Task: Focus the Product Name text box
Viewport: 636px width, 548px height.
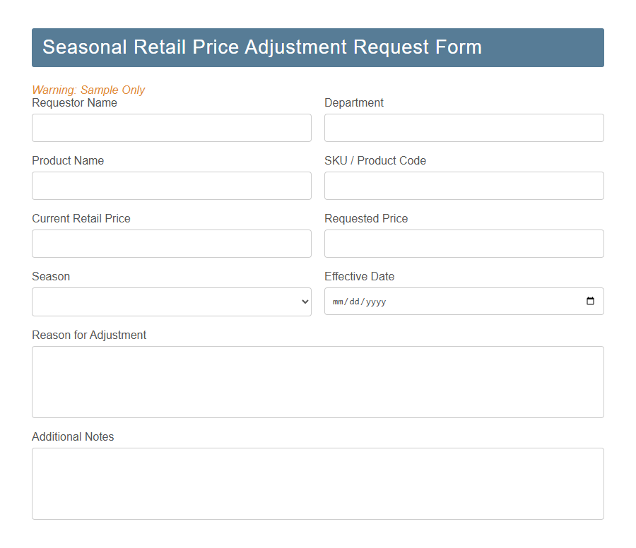Action: (x=171, y=186)
